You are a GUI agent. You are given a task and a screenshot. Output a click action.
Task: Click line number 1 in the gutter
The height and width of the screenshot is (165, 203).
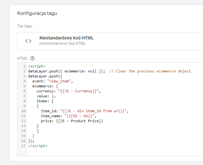point(24,66)
